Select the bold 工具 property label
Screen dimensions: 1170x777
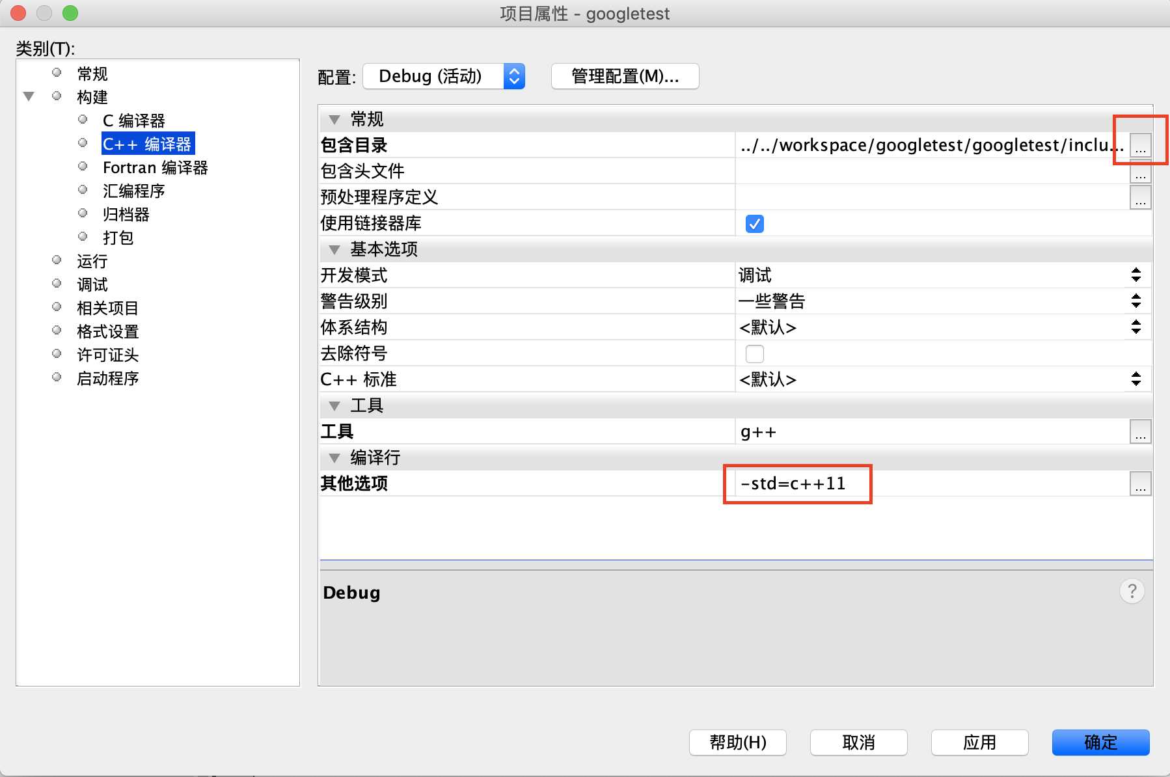337,431
